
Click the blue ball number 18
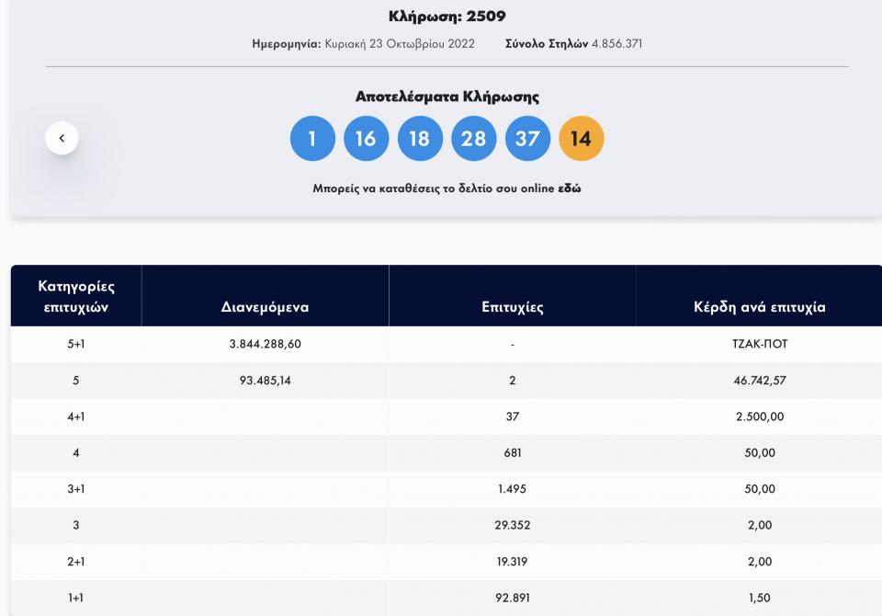point(420,139)
